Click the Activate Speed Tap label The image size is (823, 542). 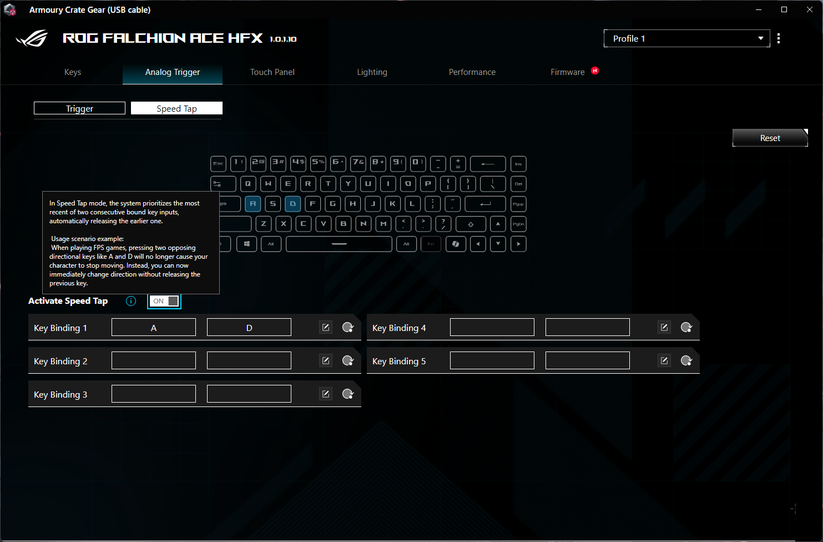68,301
